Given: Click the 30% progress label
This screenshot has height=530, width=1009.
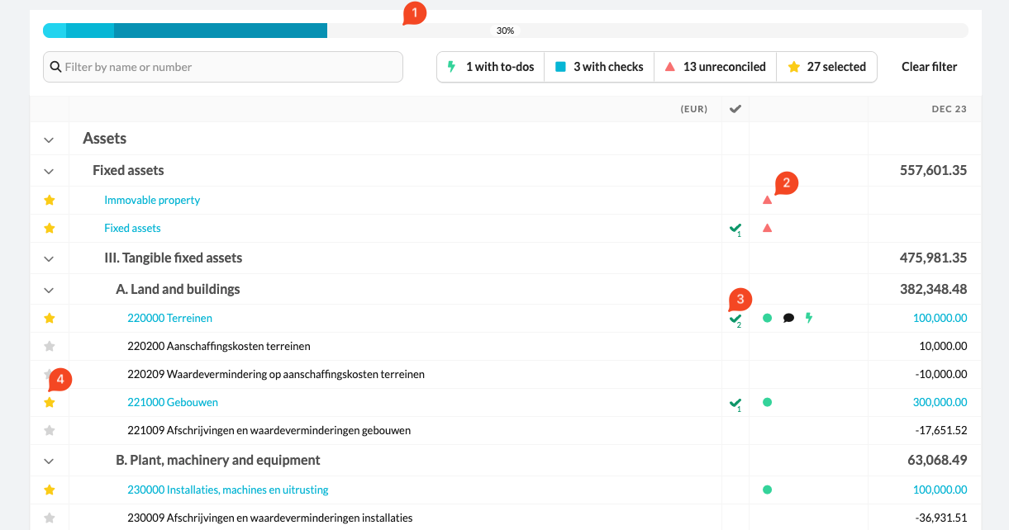Looking at the screenshot, I should (506, 31).
